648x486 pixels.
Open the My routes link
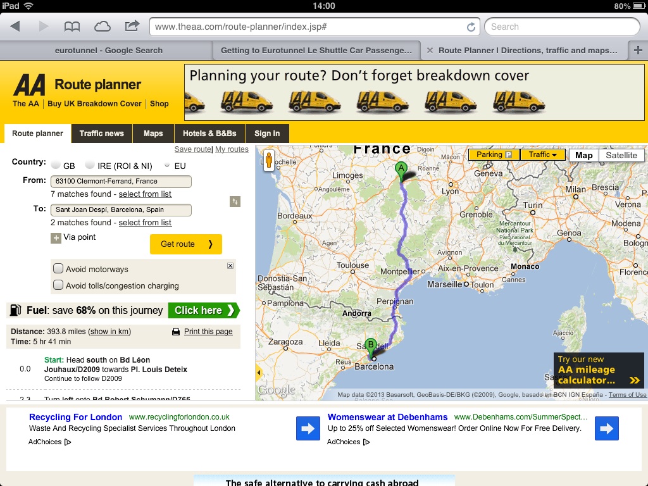pos(232,149)
